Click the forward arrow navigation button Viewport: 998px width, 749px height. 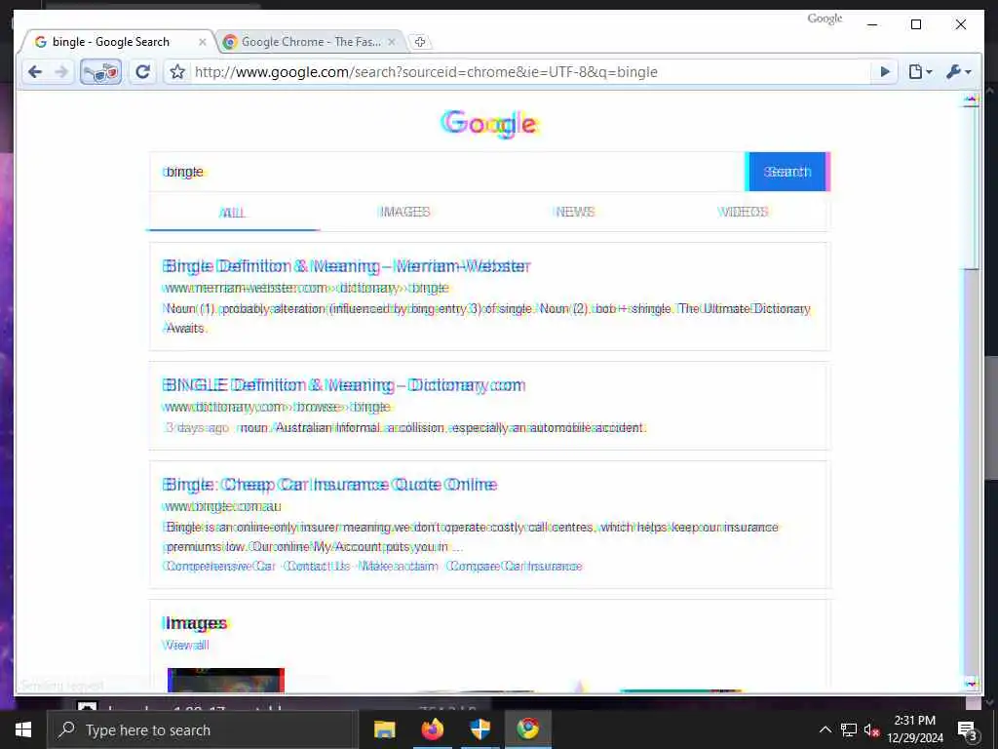[x=61, y=72]
